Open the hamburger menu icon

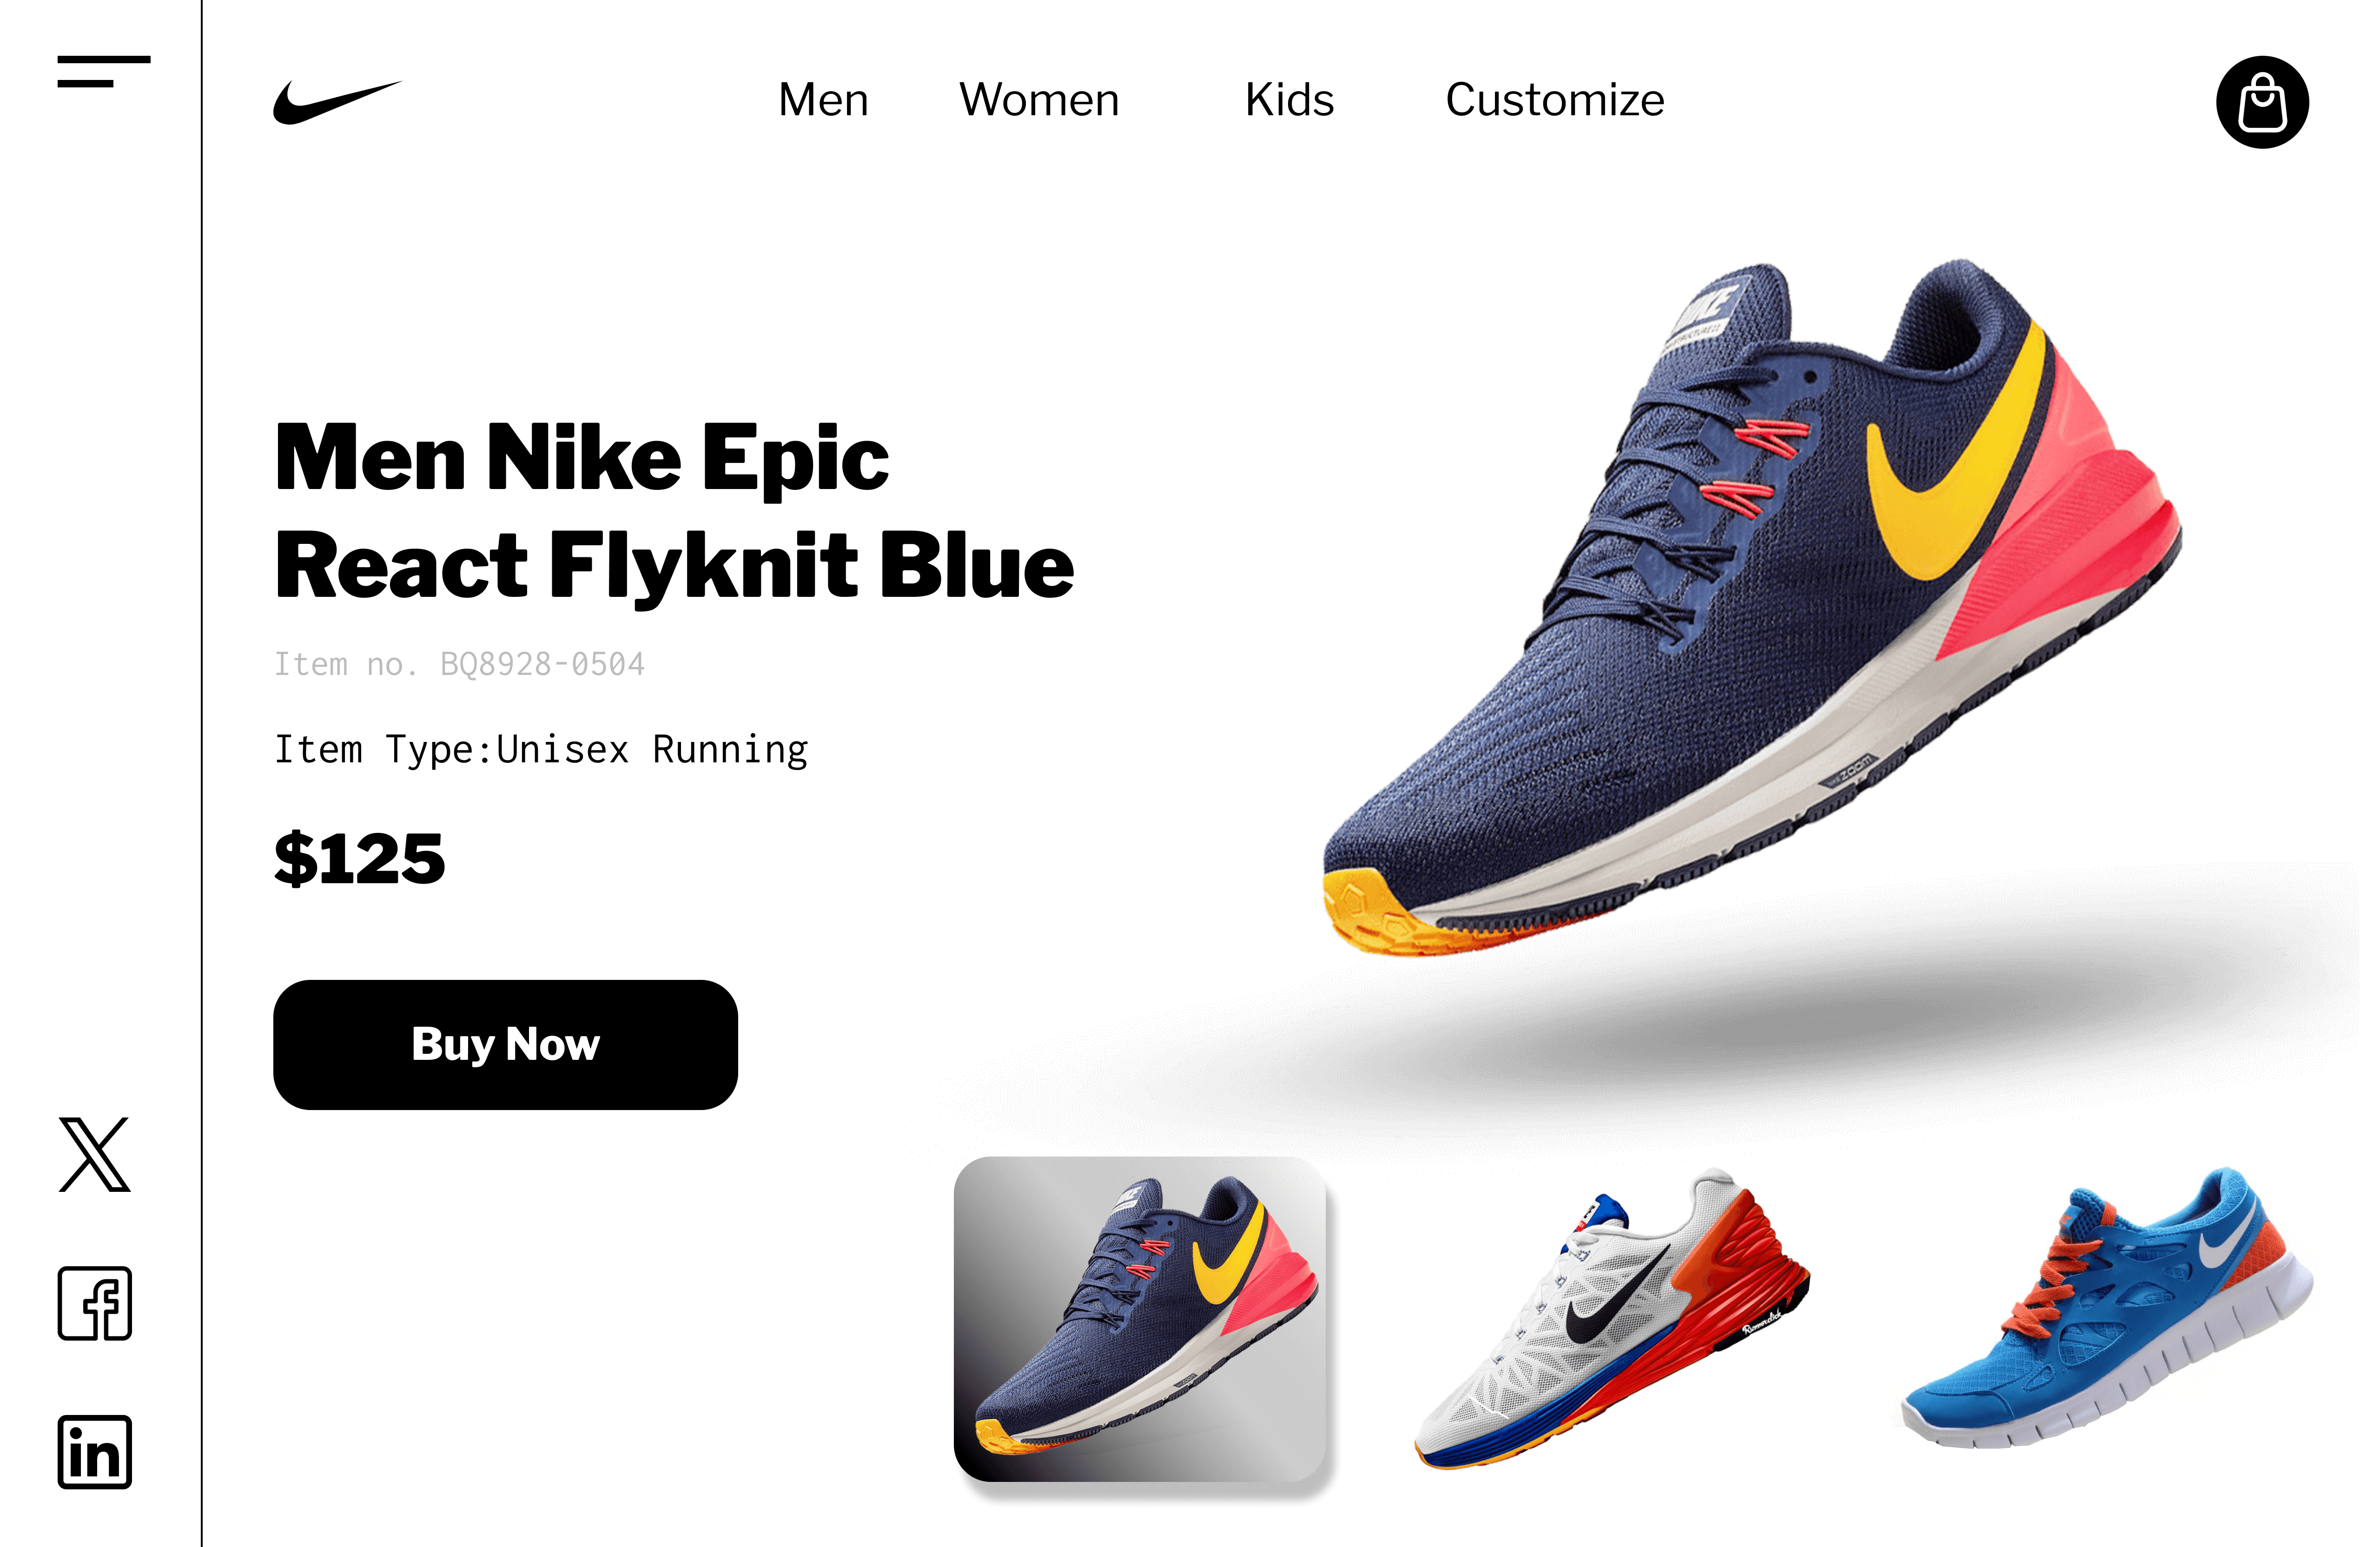coord(104,71)
